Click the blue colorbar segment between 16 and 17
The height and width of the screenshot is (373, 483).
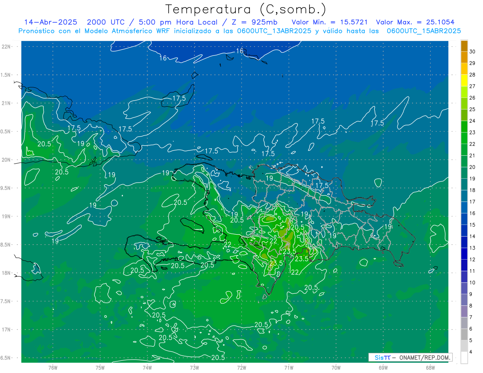pos(464,207)
